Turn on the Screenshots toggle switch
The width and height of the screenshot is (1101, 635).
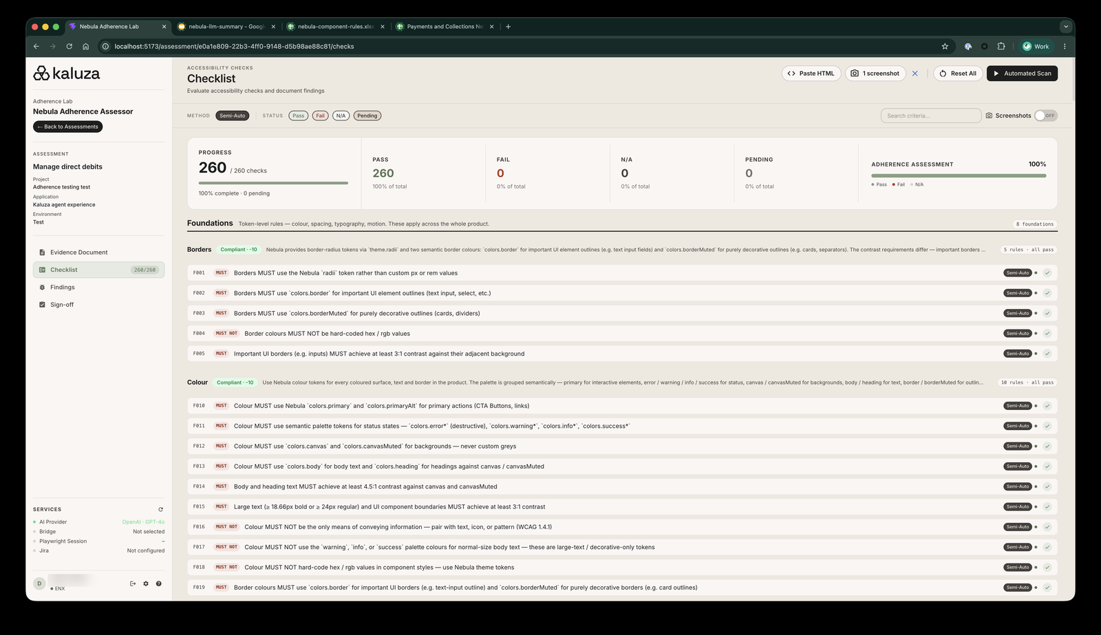(1045, 116)
